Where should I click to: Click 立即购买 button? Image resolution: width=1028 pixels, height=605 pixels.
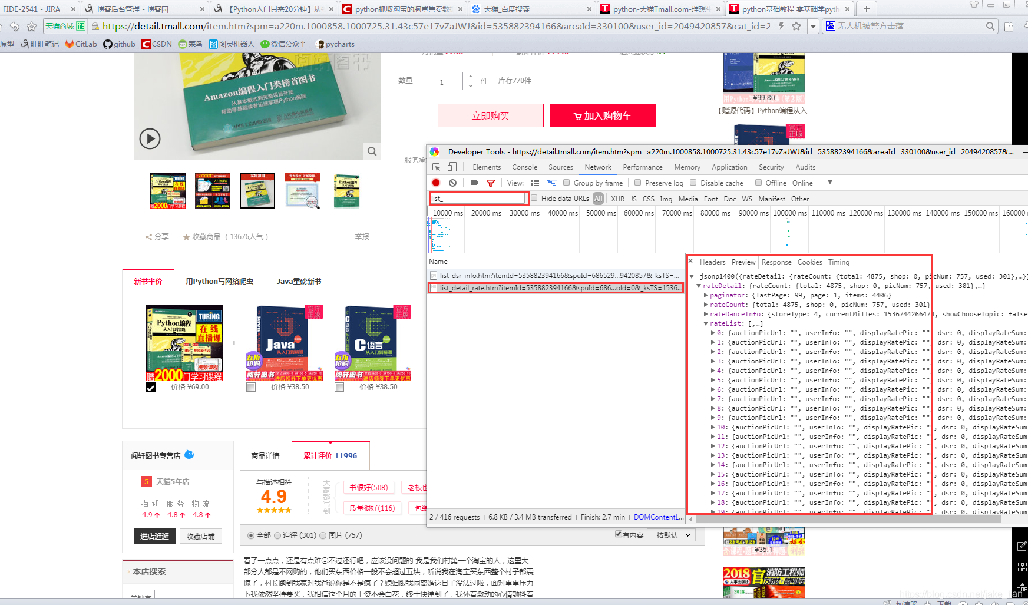[490, 115]
